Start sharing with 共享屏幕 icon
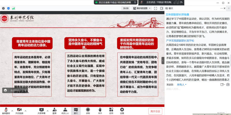 point(41,111)
